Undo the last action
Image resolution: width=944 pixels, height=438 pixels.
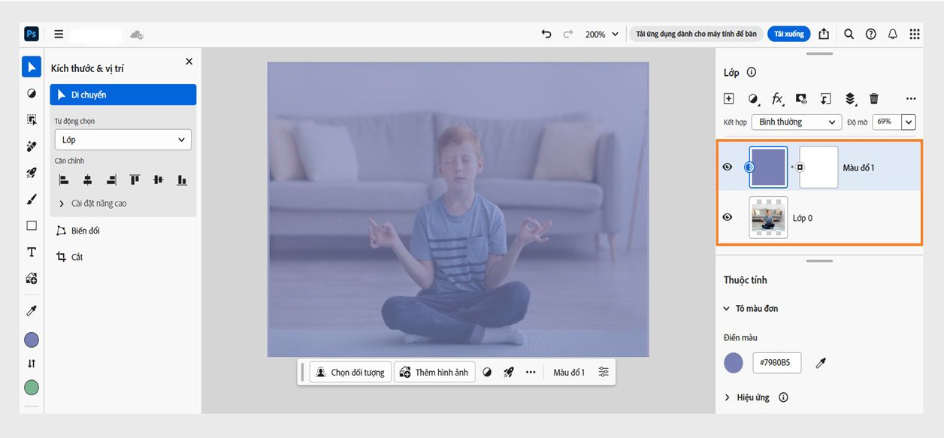point(546,34)
